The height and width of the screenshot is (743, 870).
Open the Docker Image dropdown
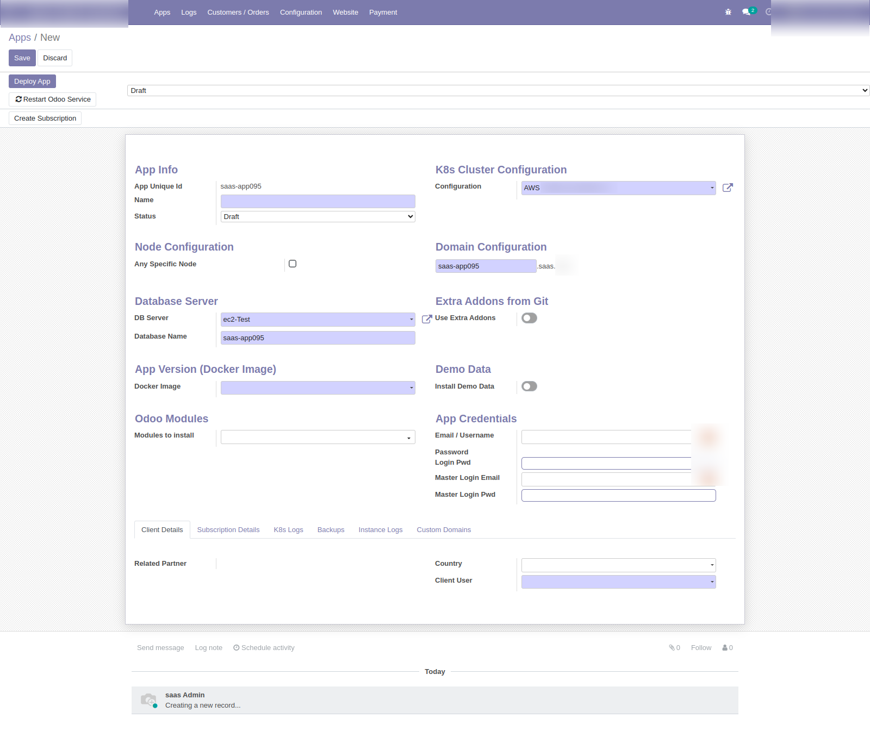pos(318,388)
